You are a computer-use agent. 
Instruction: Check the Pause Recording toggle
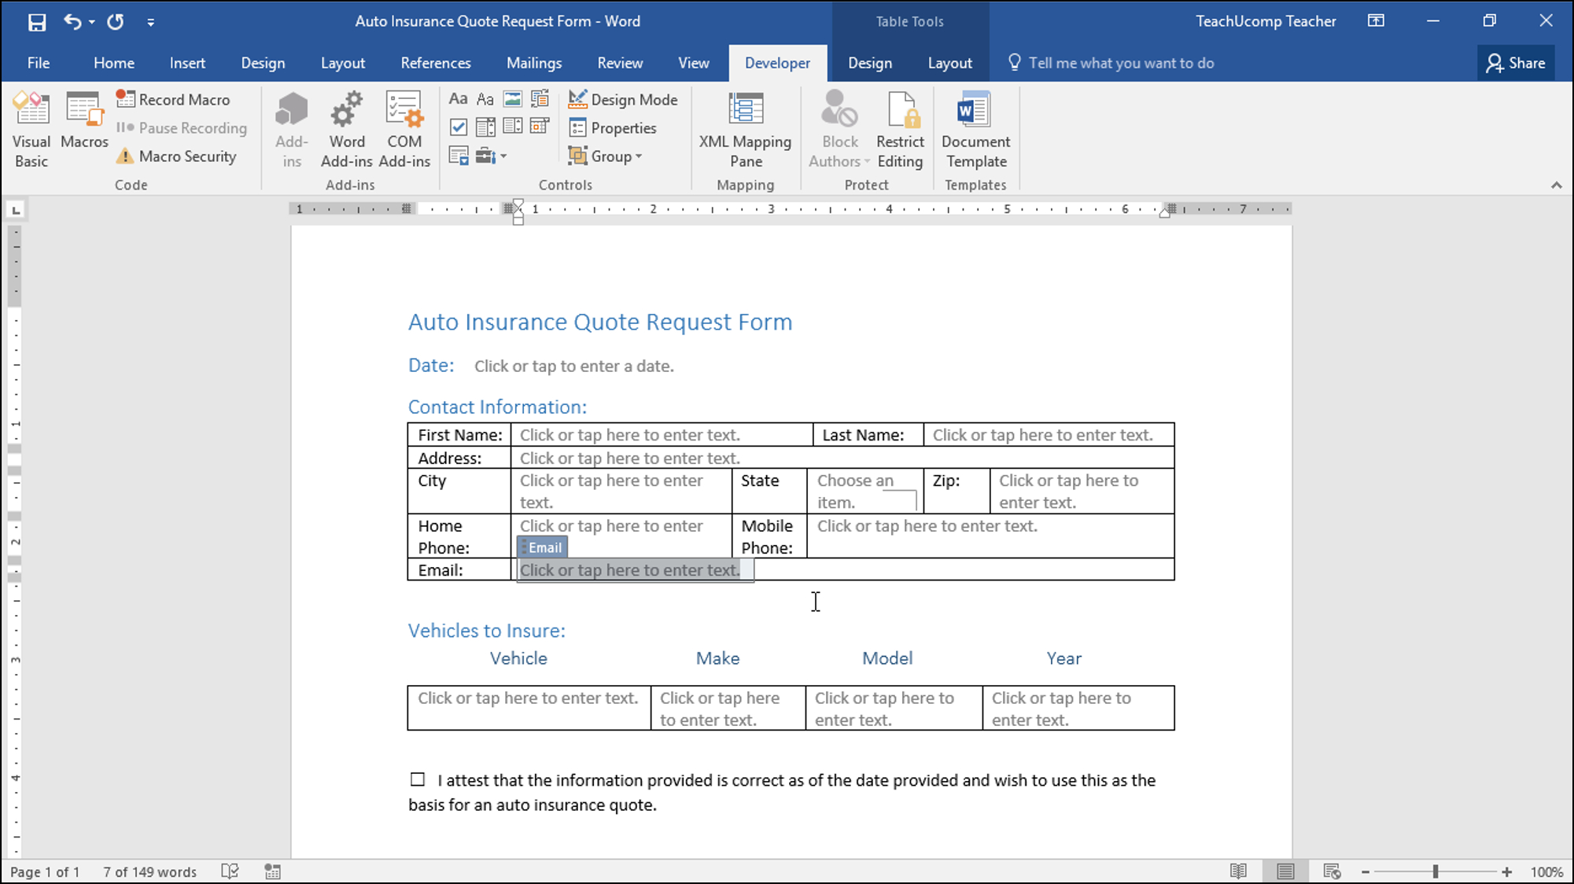(182, 127)
